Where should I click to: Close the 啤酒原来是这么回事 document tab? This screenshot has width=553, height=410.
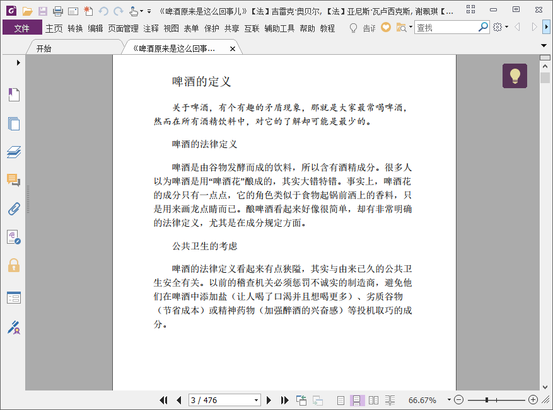[x=233, y=49]
